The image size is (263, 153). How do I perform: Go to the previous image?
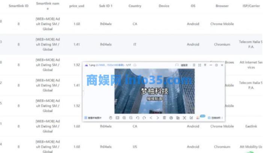(x=151, y=118)
